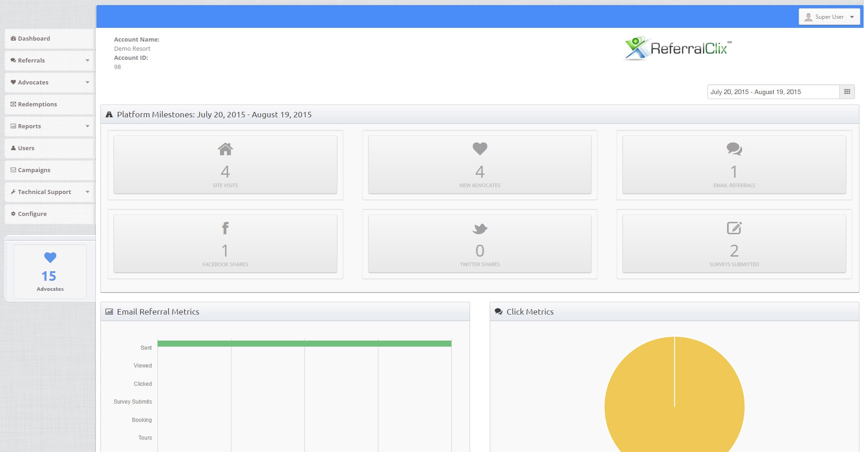The image size is (864, 452).
Task: Click the yellow pie chart in Click Metrics
Action: point(675,394)
